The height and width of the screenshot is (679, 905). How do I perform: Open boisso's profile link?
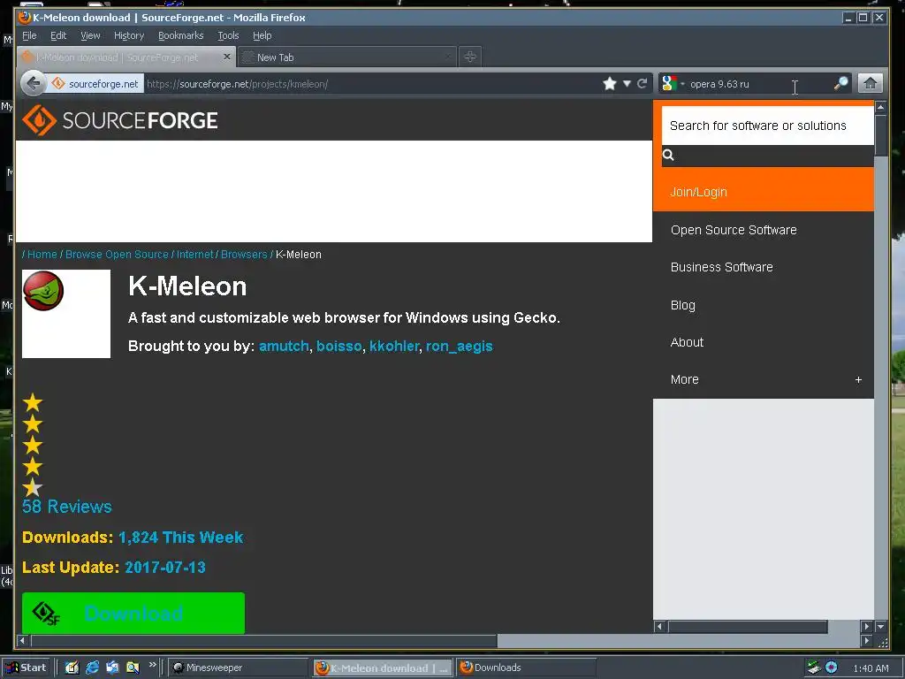(x=338, y=346)
